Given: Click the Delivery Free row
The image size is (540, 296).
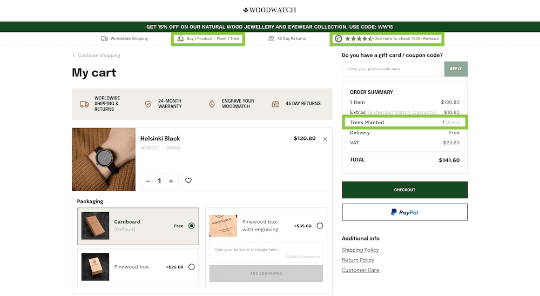Looking at the screenshot, I should (x=404, y=133).
